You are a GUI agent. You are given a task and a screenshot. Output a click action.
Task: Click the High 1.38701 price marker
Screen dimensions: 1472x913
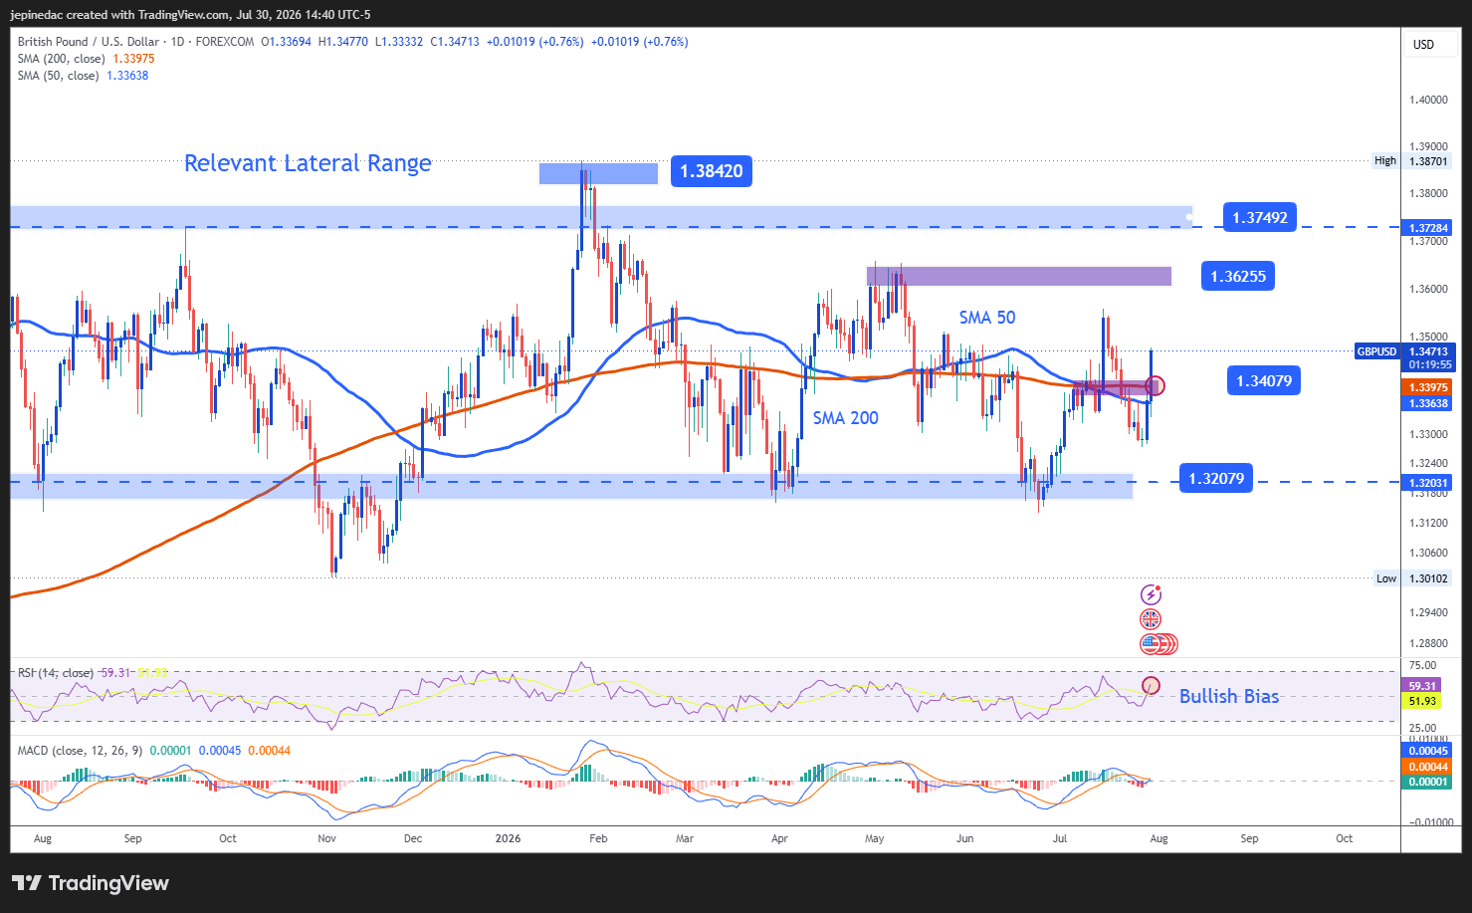[x=1411, y=161]
